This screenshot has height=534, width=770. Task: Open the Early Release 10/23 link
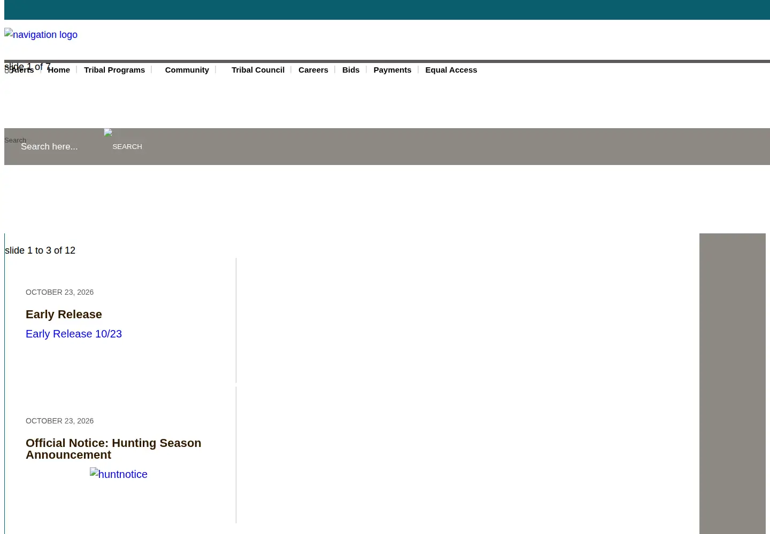click(x=74, y=334)
